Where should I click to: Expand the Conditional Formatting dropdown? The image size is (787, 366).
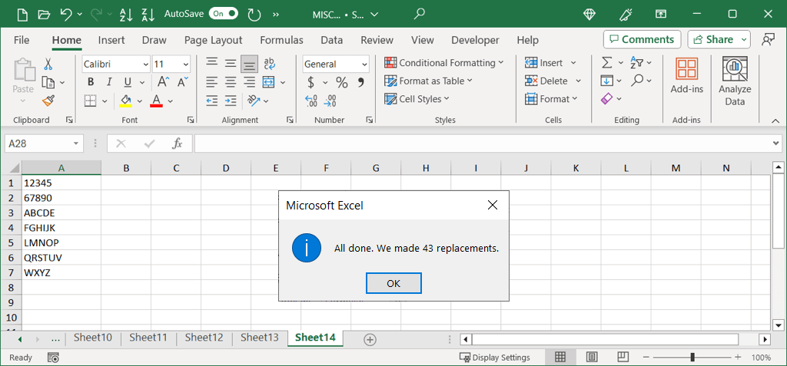tap(443, 63)
